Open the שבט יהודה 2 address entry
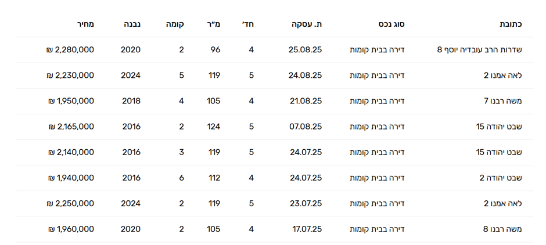Screen dimensions: 546x245 (x=501, y=178)
